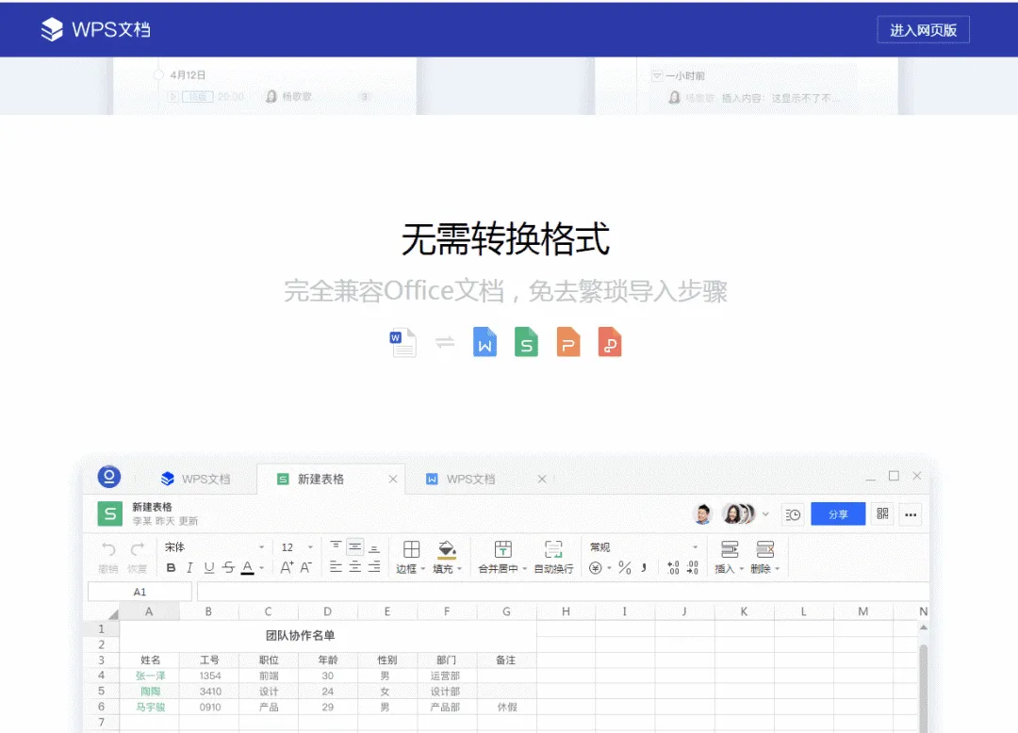Image resolution: width=1018 pixels, height=733 pixels.
Task: Click the select-all corner triangle
Action: pyautogui.click(x=113, y=614)
